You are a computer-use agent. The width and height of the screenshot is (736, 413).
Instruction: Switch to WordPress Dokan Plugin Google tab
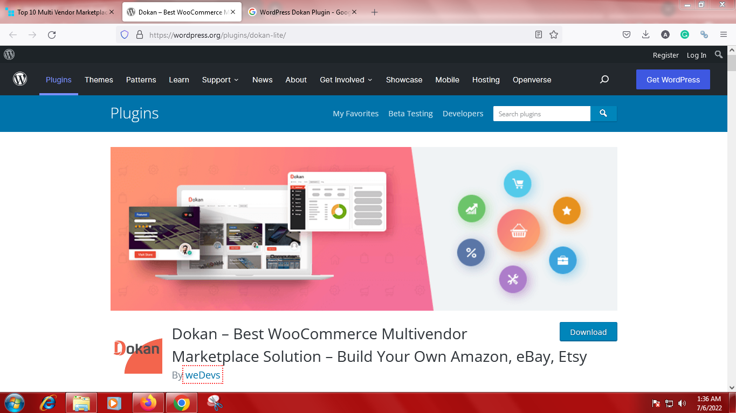tap(301, 12)
